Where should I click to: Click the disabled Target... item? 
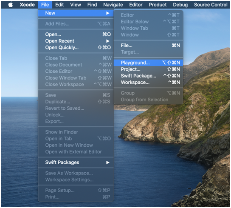148,52
